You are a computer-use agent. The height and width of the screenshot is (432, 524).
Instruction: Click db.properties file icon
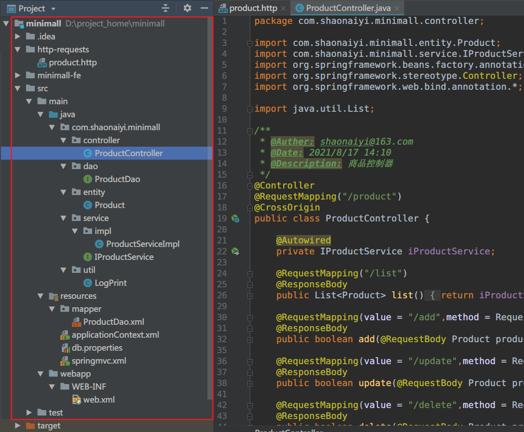pyautogui.click(x=65, y=348)
